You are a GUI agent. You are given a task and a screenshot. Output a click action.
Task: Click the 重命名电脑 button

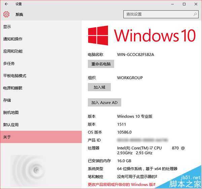tap(101, 64)
